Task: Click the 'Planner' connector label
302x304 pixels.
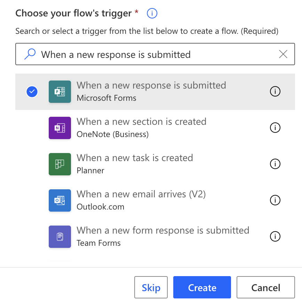Action: coord(90,170)
